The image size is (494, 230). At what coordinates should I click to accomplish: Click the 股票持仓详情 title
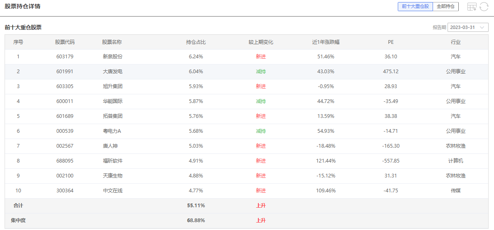pos(22,6)
